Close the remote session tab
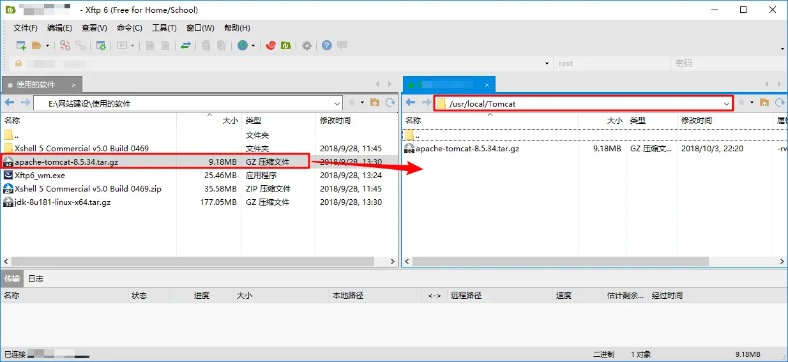The width and height of the screenshot is (788, 362). [x=487, y=85]
